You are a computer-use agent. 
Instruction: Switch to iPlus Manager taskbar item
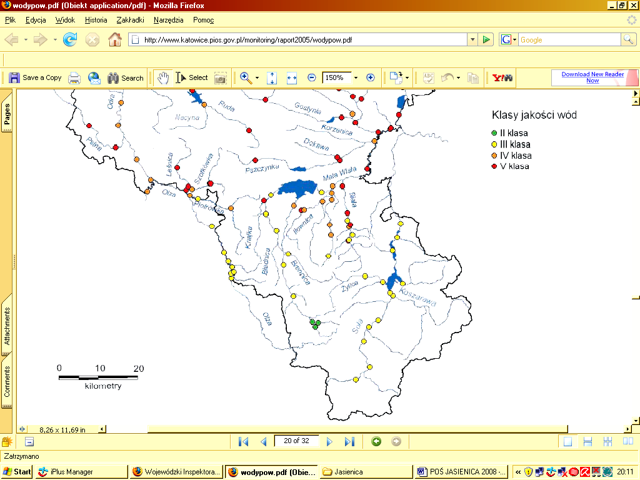81,472
